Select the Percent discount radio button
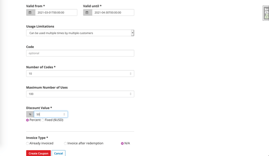Viewport: 269px width, 156px height. [27, 120]
